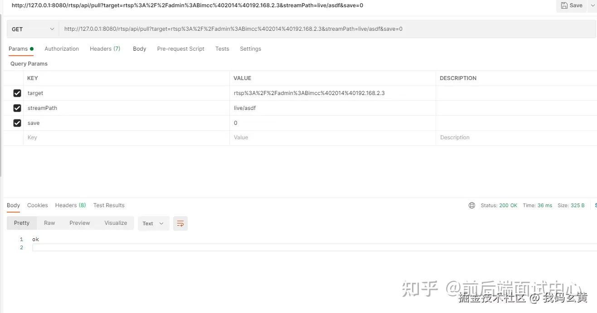Select the Pretty response format
Viewport: 597px width, 313px height.
coord(21,223)
